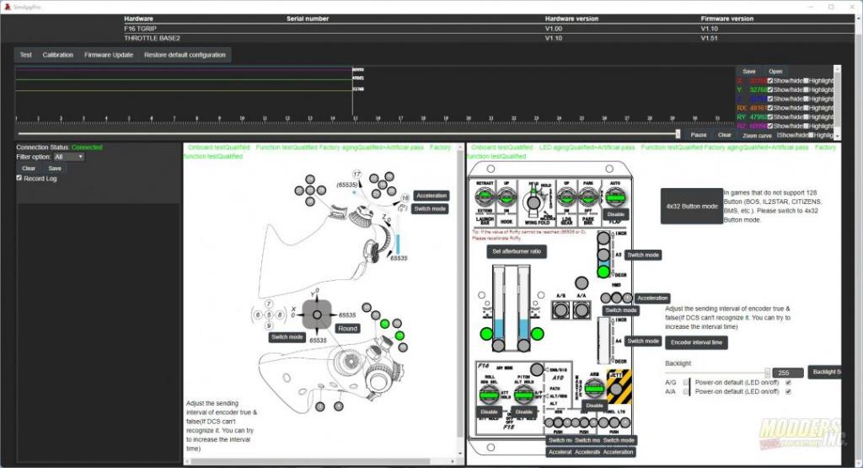Toggle A/A Power-on default LED checkbox
The height and width of the screenshot is (468, 863).
click(788, 391)
